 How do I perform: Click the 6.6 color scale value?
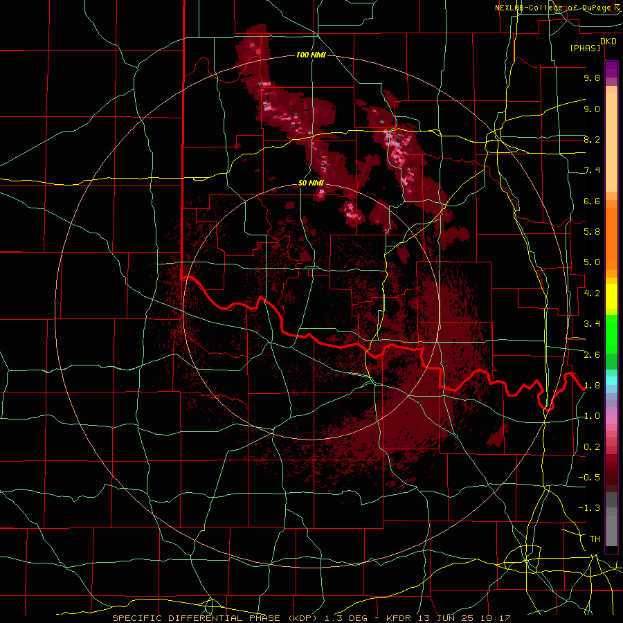click(x=592, y=201)
